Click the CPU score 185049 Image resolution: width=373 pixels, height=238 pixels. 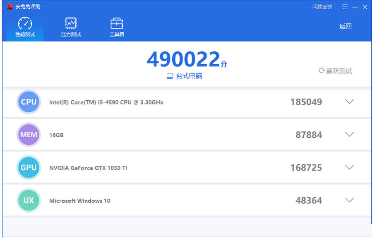306,102
